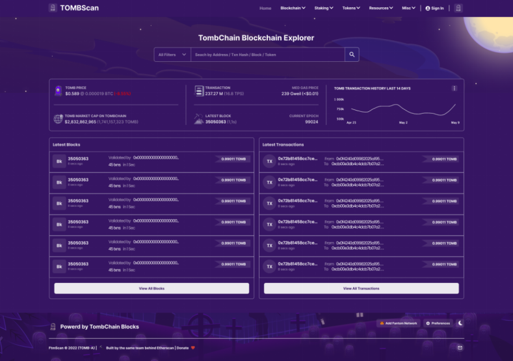Click the View All Blocks button

click(x=151, y=288)
